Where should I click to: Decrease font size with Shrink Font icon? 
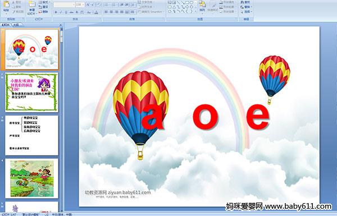pos(93,4)
